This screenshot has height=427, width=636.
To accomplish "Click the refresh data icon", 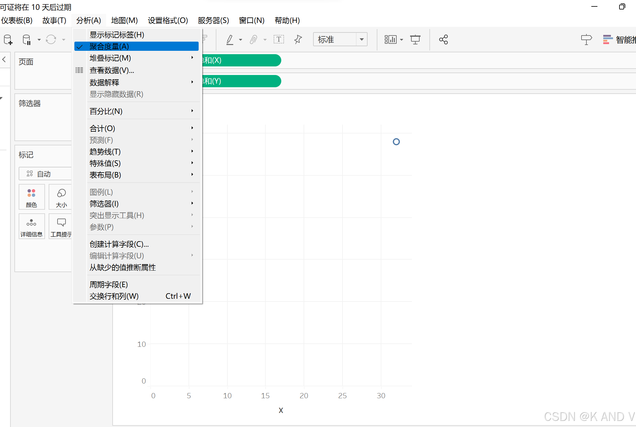I will pos(51,39).
